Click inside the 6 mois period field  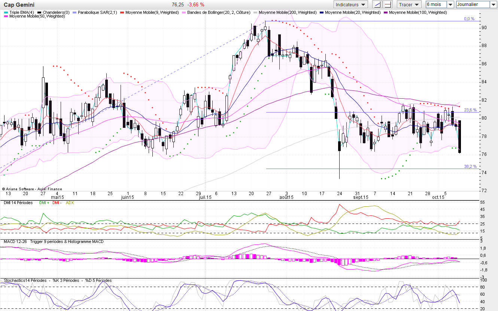click(x=436, y=4)
